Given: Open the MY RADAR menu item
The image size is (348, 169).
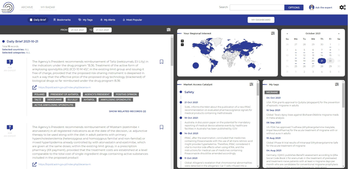Looking at the screenshot, I should pyautogui.click(x=48, y=7).
